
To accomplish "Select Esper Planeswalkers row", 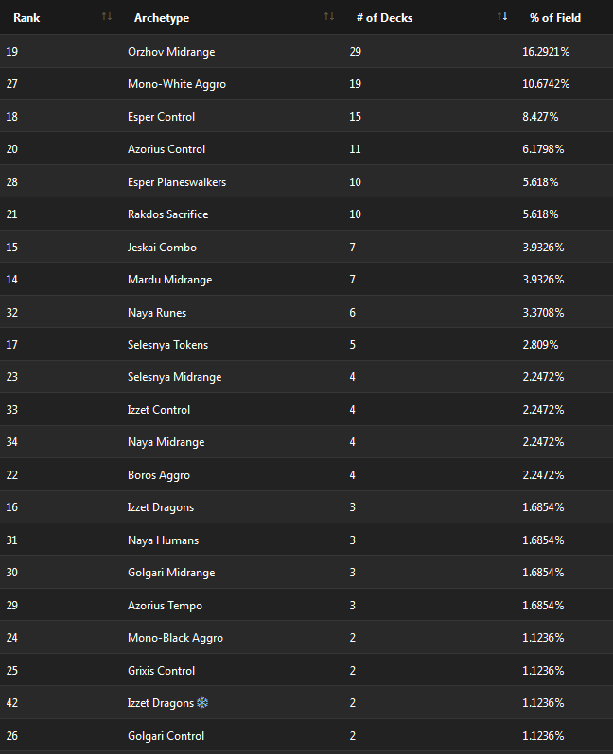I will pos(306,181).
